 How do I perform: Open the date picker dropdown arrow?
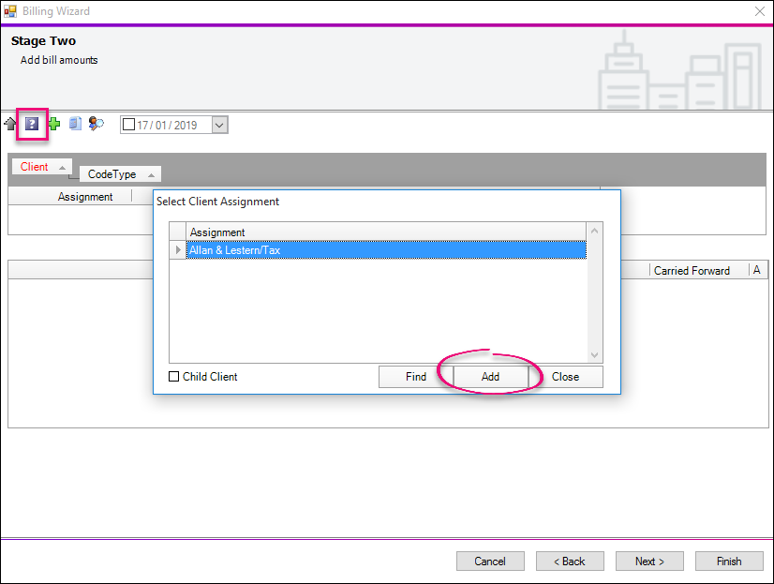point(219,125)
